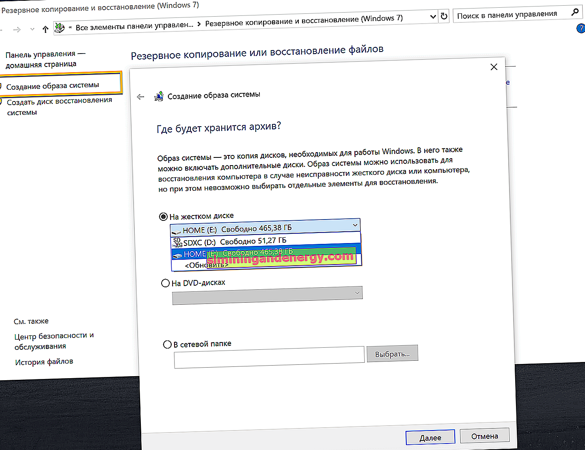Click breadcrumb Резервное копирование и восстановление
Screen dimensions: 585x450
point(304,21)
